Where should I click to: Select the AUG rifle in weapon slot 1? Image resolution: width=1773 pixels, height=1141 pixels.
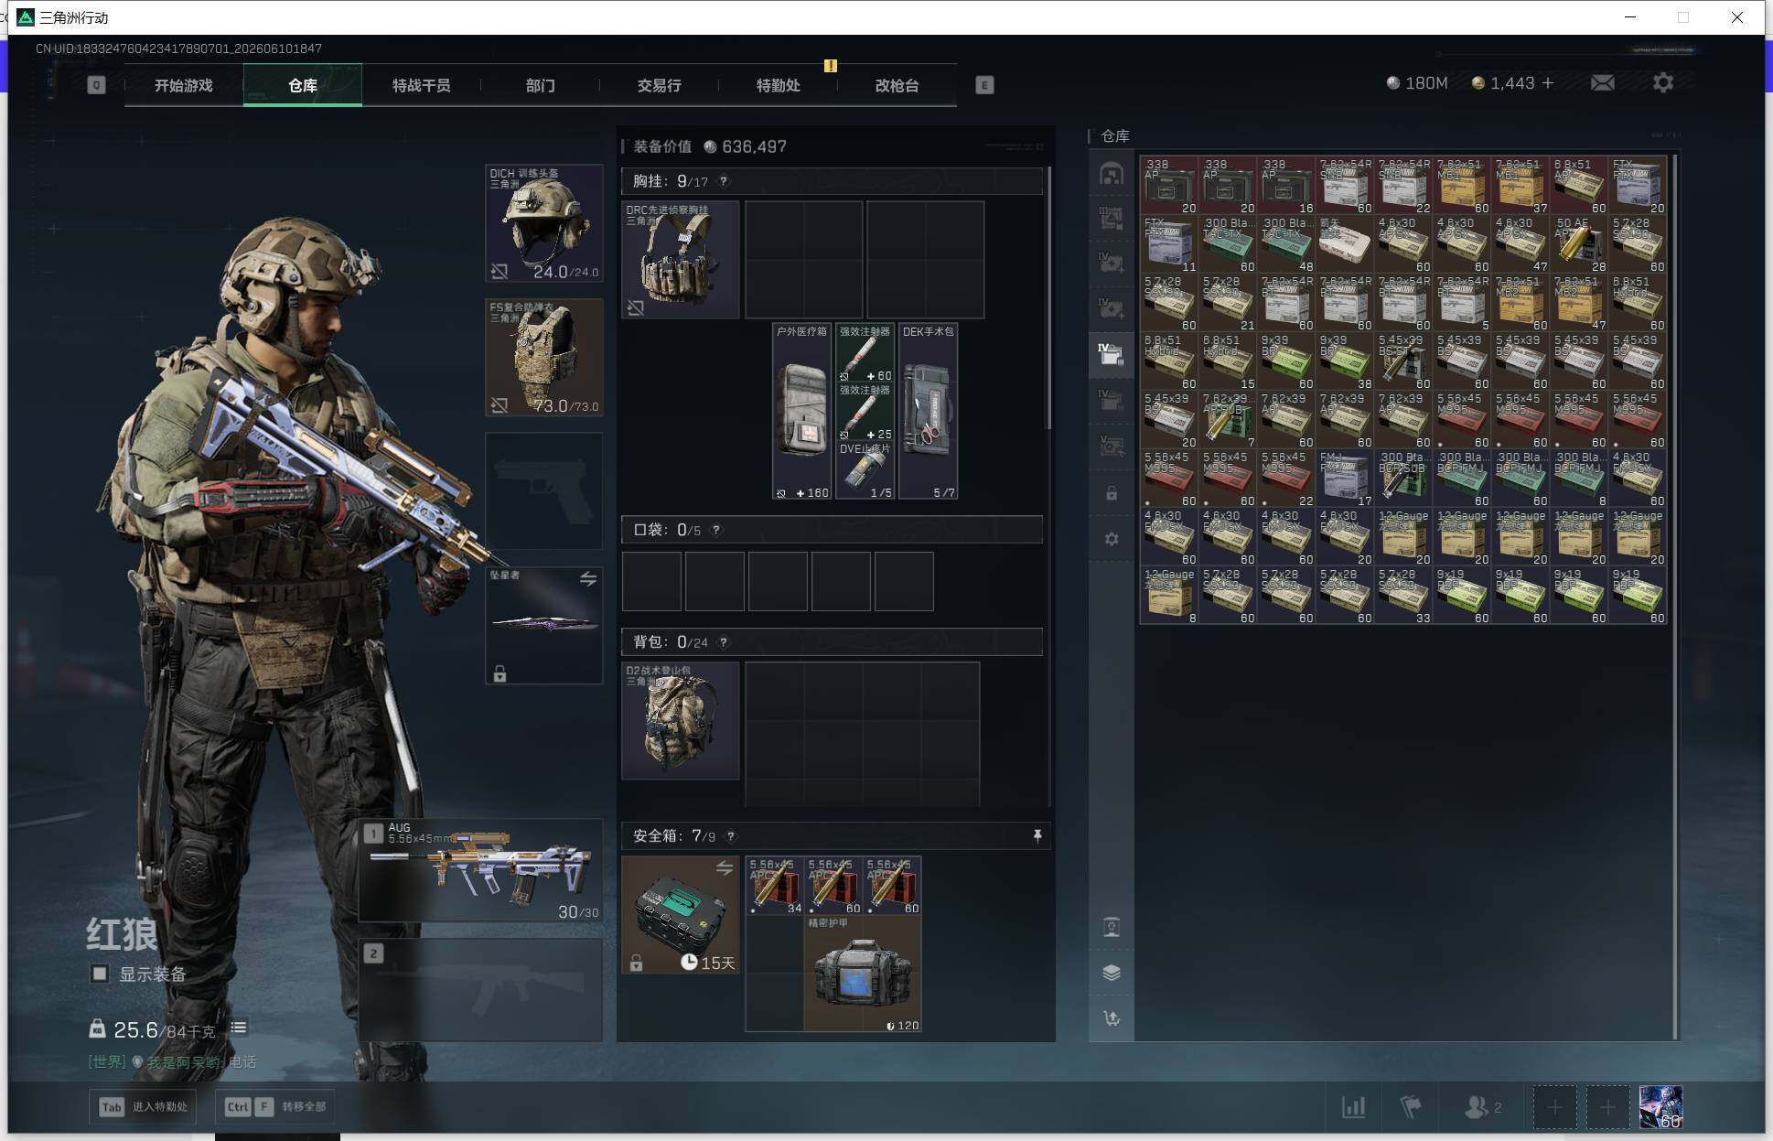click(x=480, y=870)
